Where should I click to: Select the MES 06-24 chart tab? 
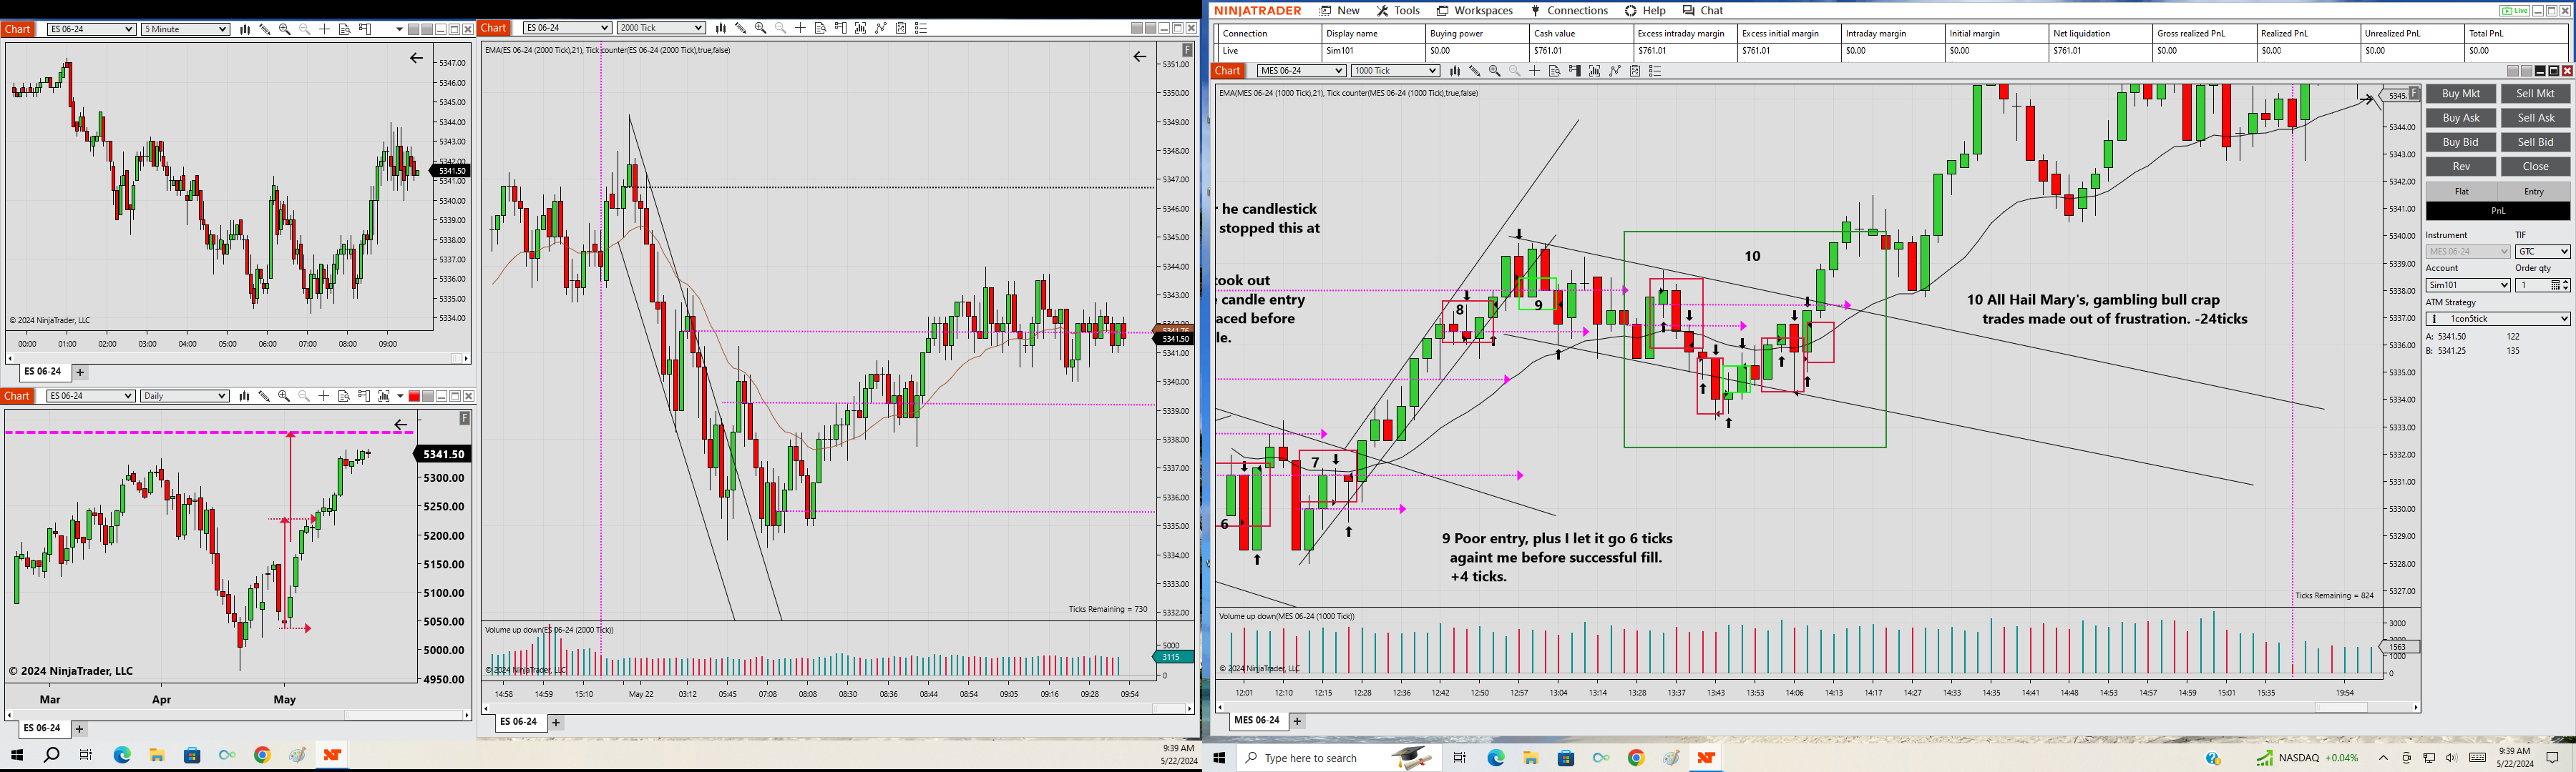point(1256,721)
